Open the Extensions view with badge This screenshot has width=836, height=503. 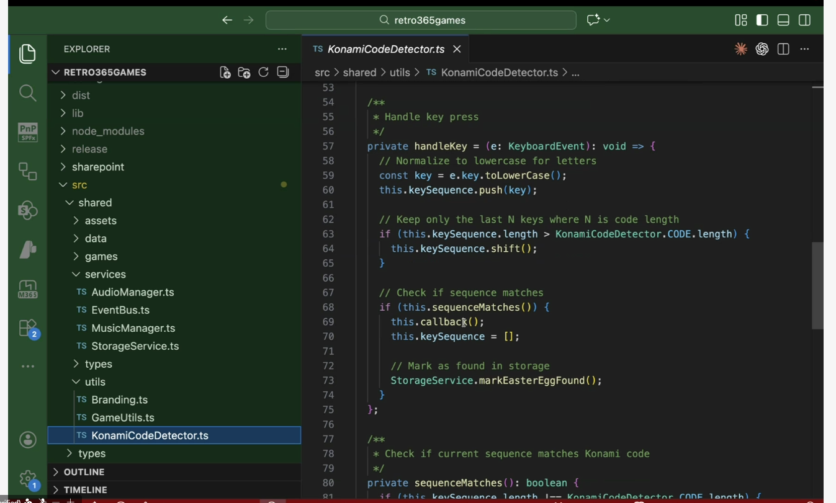click(27, 327)
